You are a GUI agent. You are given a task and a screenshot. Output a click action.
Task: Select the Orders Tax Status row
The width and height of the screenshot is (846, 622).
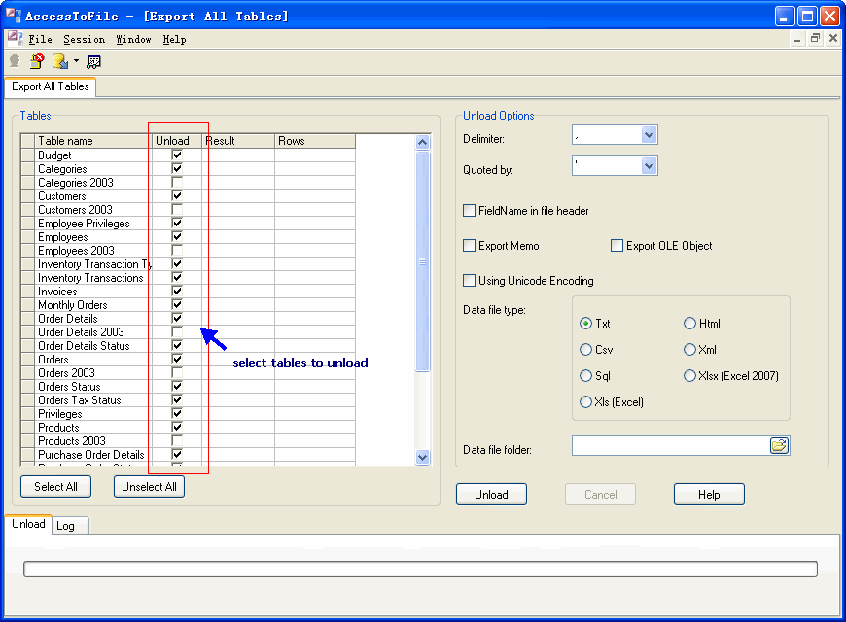point(188,400)
